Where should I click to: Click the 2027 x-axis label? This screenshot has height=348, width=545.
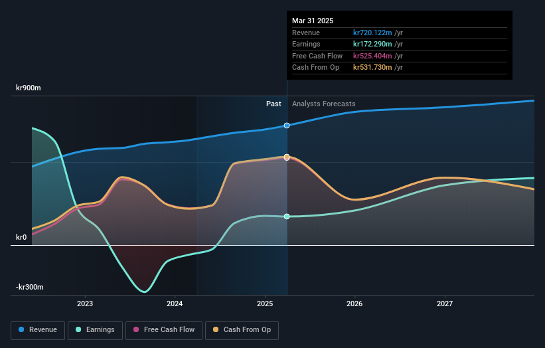[x=445, y=304]
